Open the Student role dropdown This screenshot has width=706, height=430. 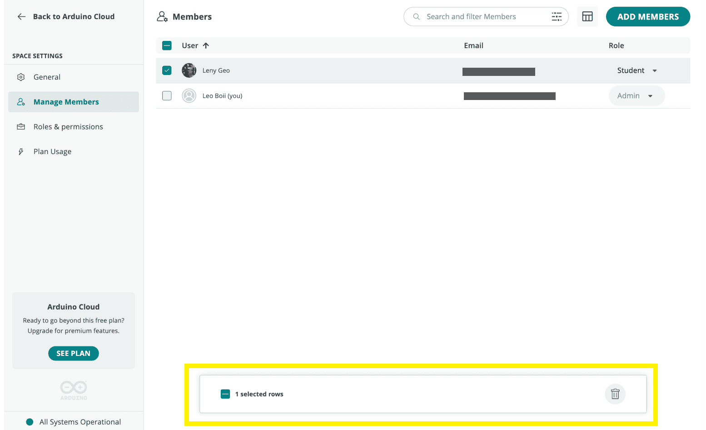click(x=637, y=70)
